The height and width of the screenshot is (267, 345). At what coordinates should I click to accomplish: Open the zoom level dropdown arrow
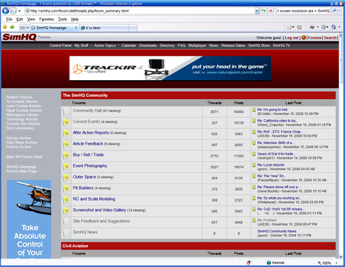pos(336,263)
